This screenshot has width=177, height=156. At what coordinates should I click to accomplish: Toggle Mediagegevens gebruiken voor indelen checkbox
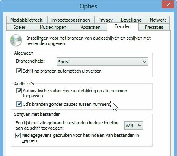(x=18, y=135)
